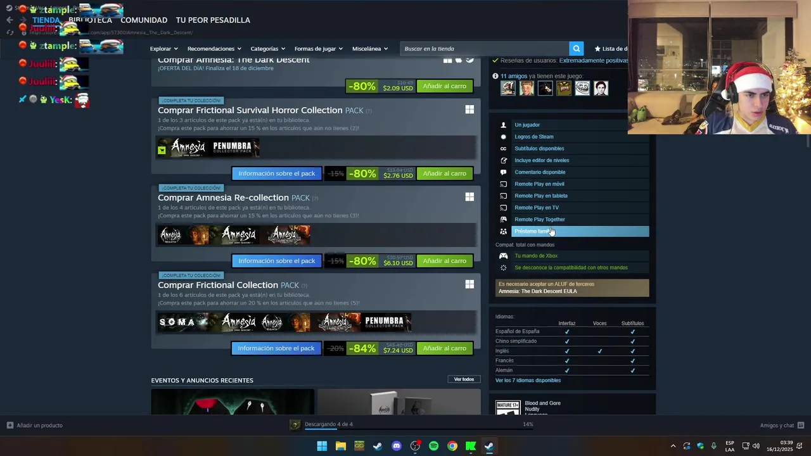Click the volume icon in system tray
Image resolution: width=811 pixels, height=456 pixels.
click(756, 446)
